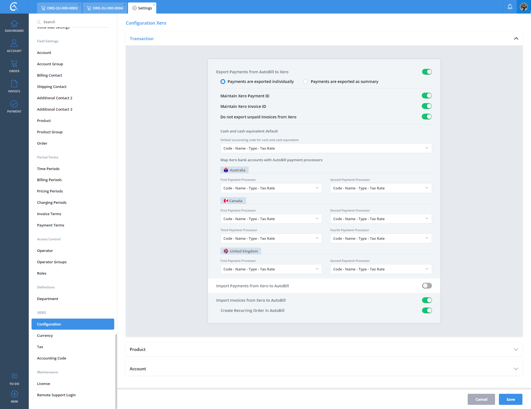Click the settings menu scrollbar
The height and width of the screenshot is (409, 531).
click(x=116, y=371)
